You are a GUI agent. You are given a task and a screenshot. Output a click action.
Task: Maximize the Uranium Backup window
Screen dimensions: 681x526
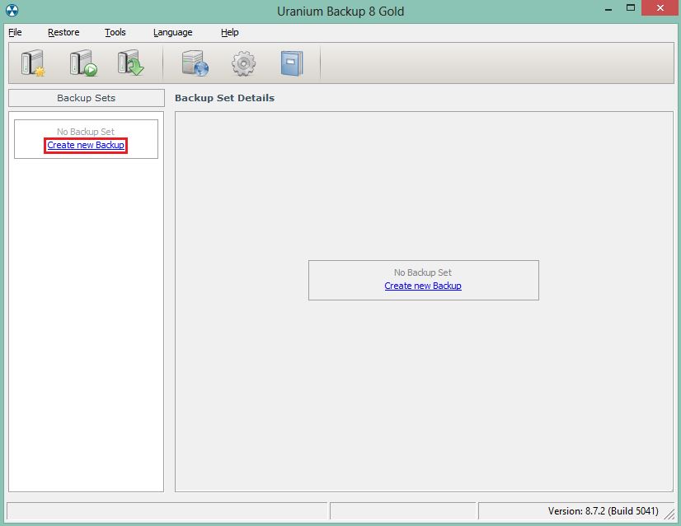tap(631, 8)
